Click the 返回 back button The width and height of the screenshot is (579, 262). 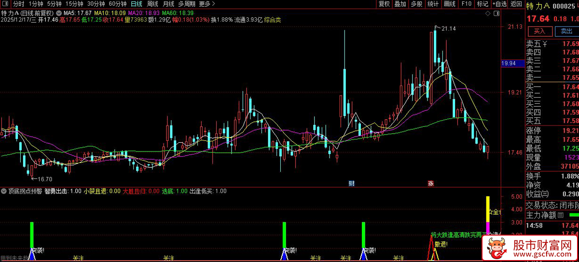516,4
